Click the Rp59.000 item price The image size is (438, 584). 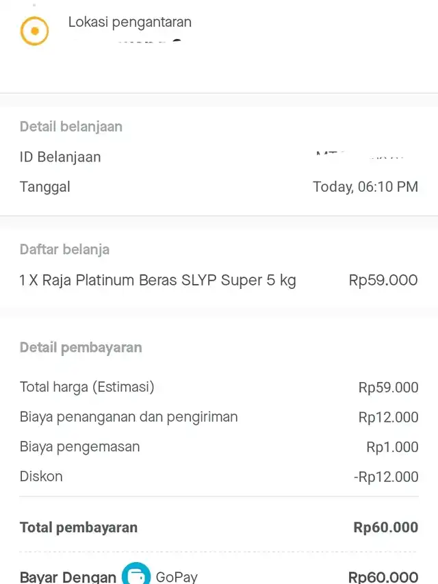coord(383,280)
